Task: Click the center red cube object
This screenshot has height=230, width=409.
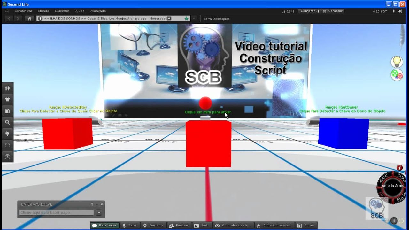Action: pyautogui.click(x=208, y=144)
